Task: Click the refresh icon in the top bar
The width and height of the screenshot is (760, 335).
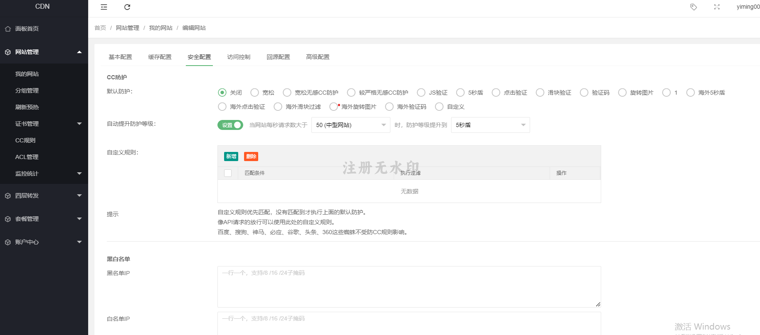Action: (127, 7)
